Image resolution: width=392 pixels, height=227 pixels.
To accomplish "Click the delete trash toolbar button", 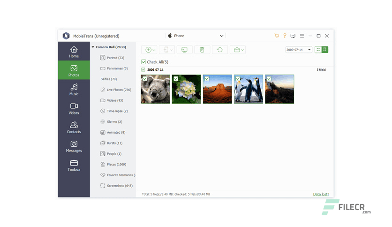I will (202, 50).
